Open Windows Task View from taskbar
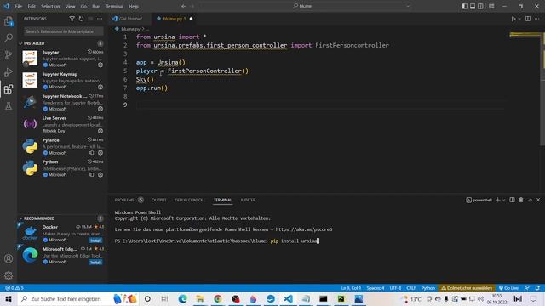This screenshot has height=306, width=545. pos(164,298)
